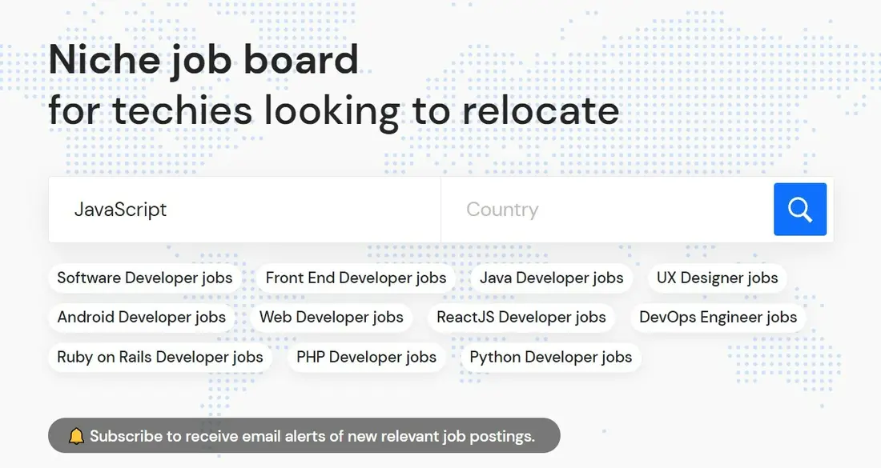Open Software Developer jobs link
This screenshot has width=881, height=468.
pyautogui.click(x=145, y=278)
